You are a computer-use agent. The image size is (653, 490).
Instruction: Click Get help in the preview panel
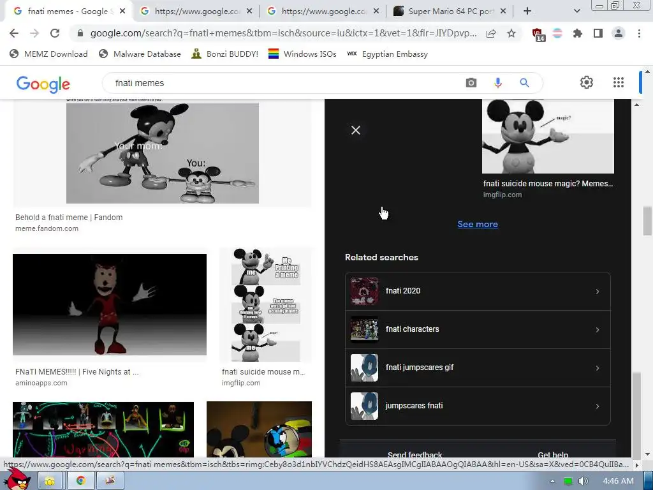click(x=553, y=454)
